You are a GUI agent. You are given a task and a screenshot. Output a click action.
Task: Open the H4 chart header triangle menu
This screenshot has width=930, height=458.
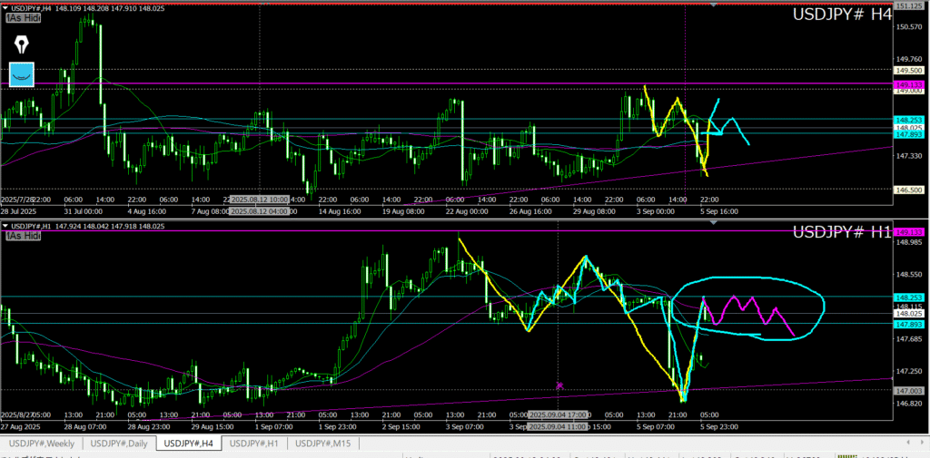pyautogui.click(x=5, y=8)
